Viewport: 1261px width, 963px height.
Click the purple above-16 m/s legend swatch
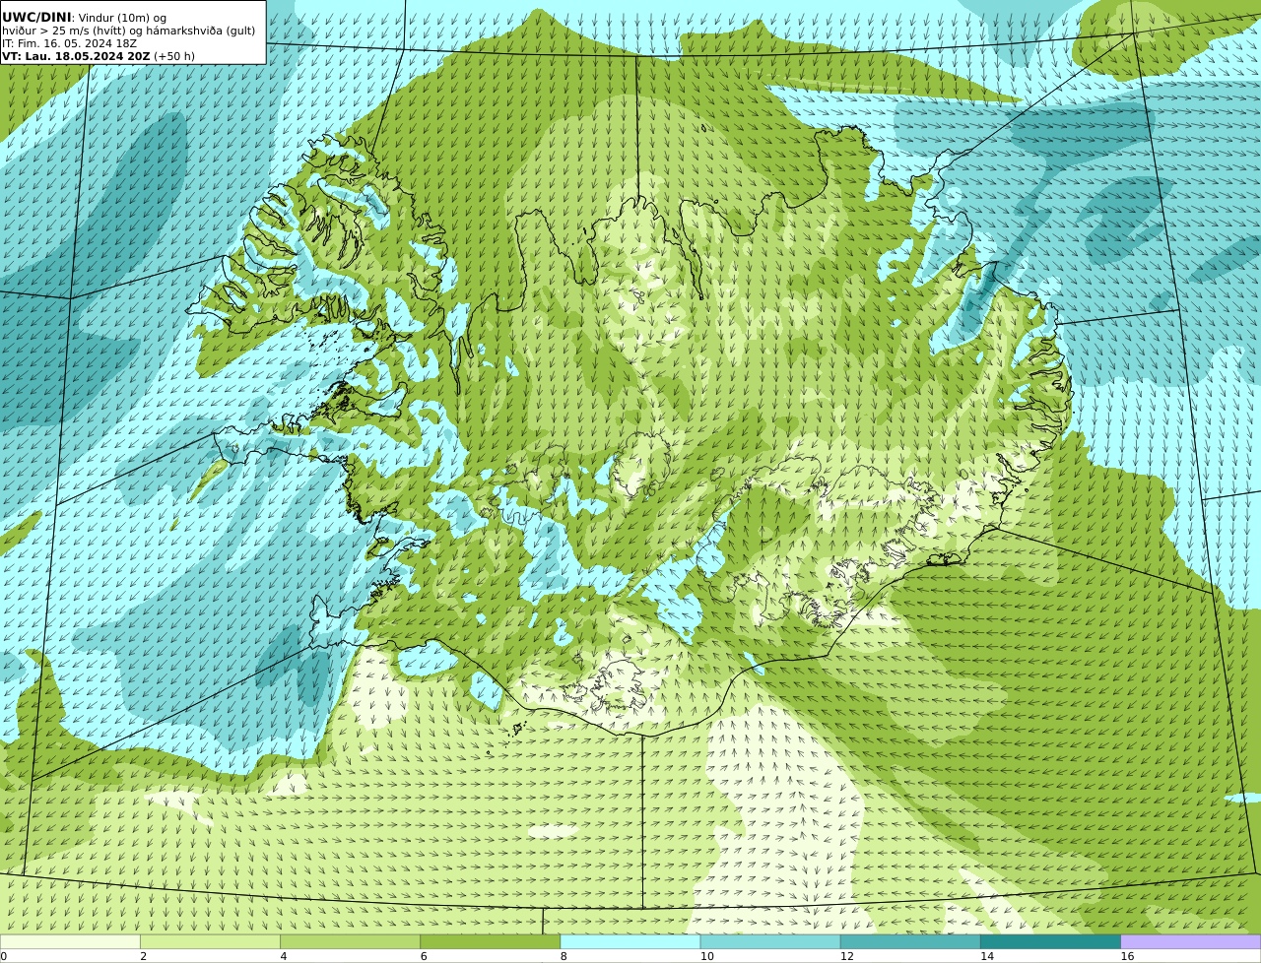pos(1191,941)
